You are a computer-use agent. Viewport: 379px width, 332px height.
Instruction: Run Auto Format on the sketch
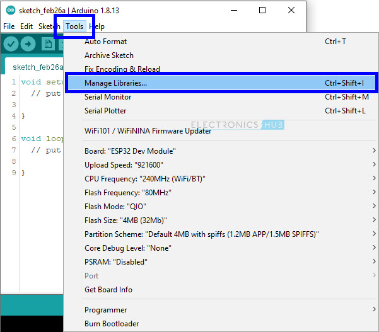coord(105,42)
